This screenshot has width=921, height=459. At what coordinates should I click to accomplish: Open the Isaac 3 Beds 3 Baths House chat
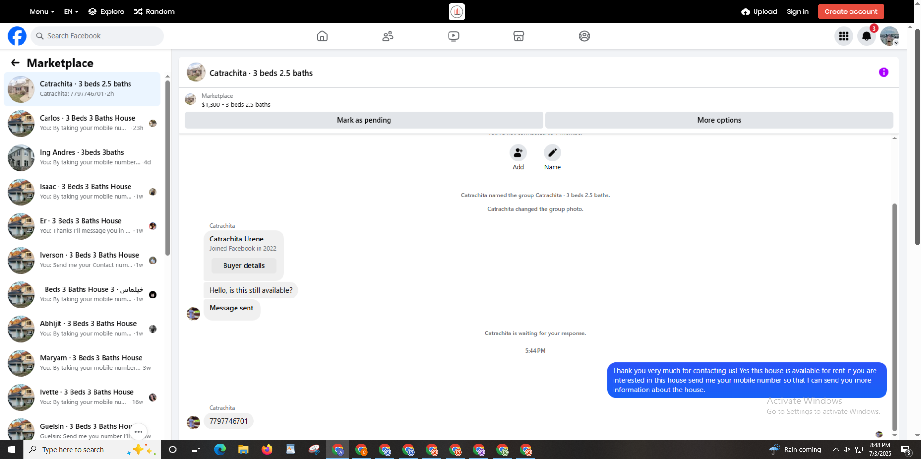click(82, 192)
